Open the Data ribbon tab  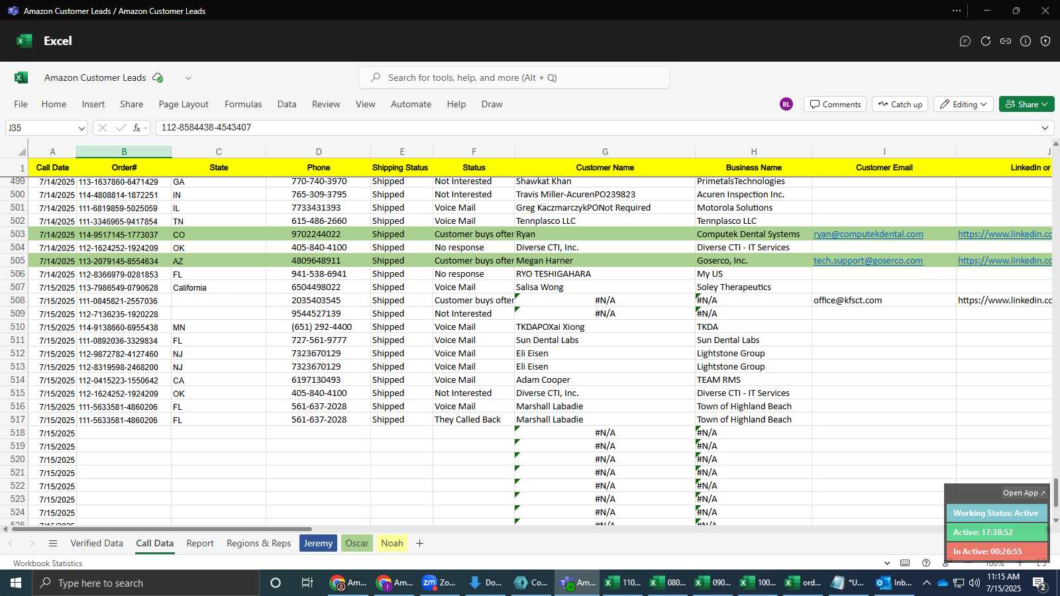coord(287,104)
